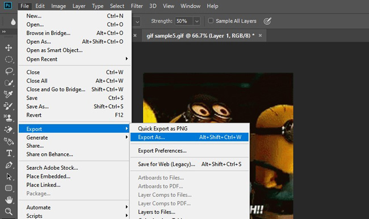This screenshot has height=219, width=369.
Task: Open the Edit menu
Action: (40, 6)
